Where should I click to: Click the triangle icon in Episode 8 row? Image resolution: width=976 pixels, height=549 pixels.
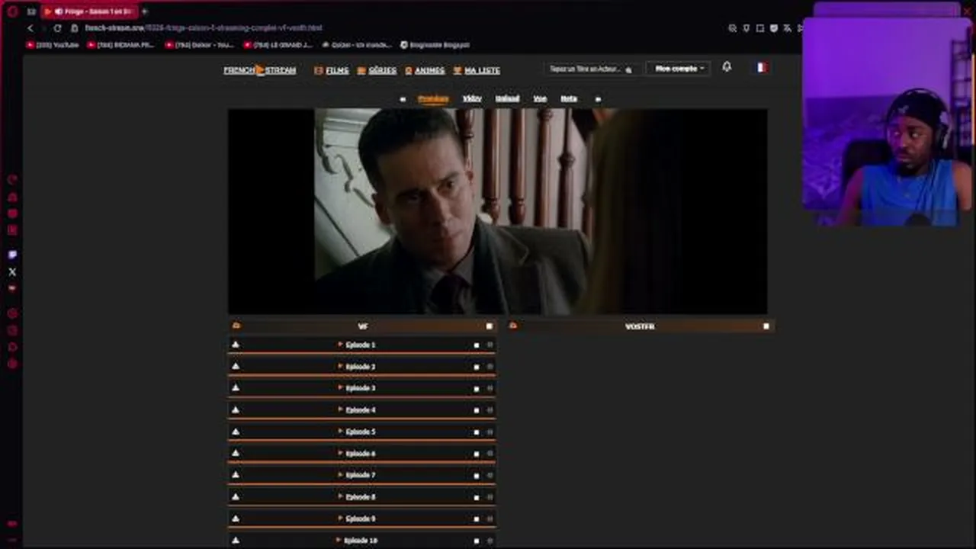pos(236,496)
